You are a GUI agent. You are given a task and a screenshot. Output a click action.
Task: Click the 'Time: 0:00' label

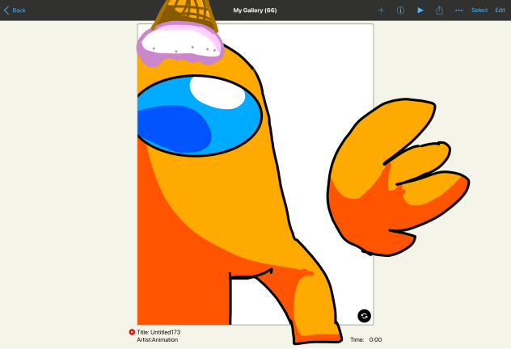tap(366, 339)
